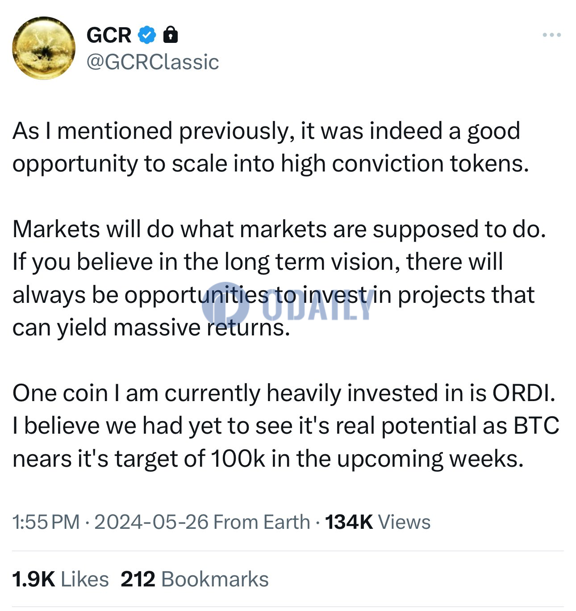Click the blue verified checkmark badge
The image size is (576, 611).
tap(147, 35)
